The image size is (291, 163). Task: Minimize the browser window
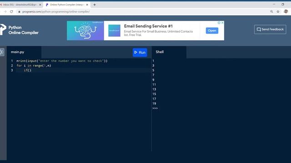point(274,4)
